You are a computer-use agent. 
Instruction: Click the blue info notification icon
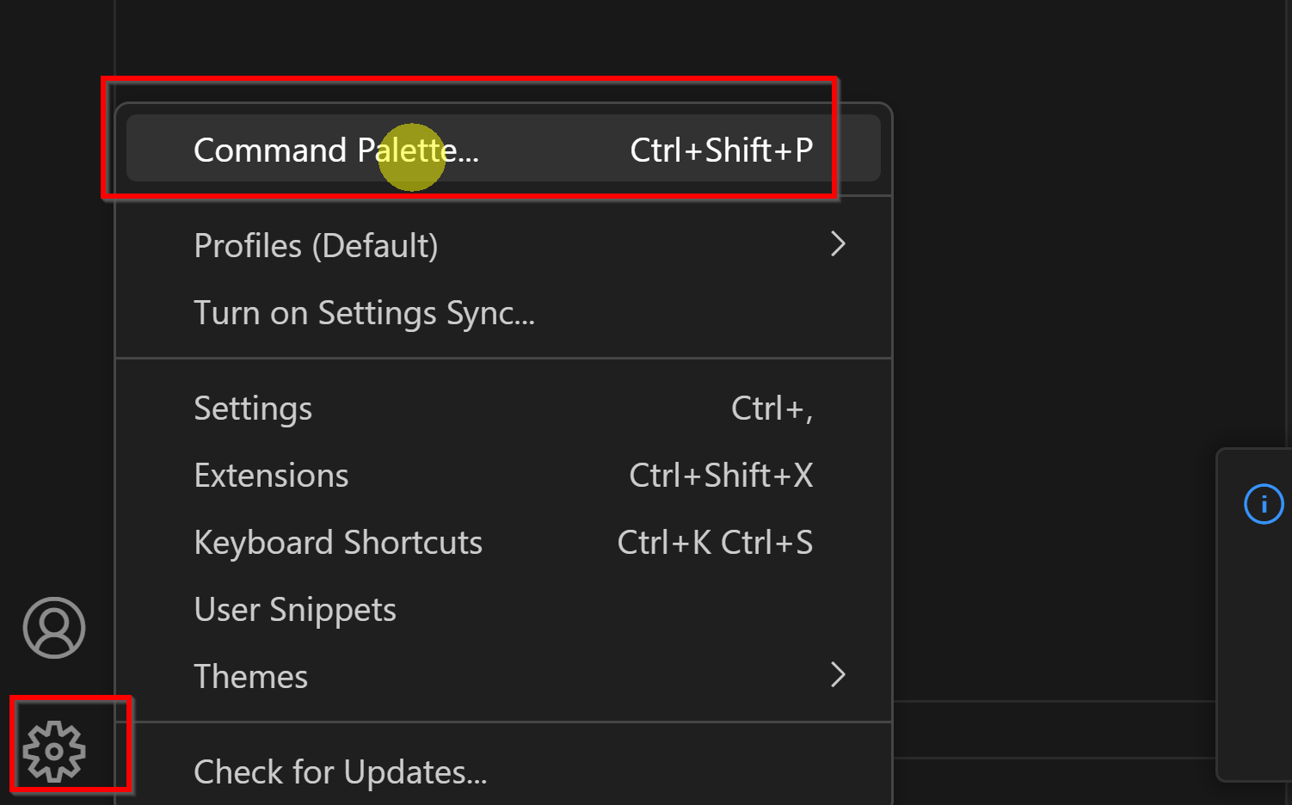click(1263, 504)
